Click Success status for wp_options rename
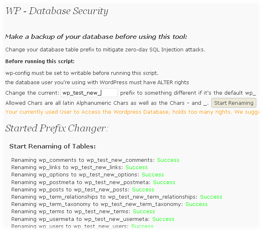The width and height of the screenshot is (262, 231). (x=153, y=175)
